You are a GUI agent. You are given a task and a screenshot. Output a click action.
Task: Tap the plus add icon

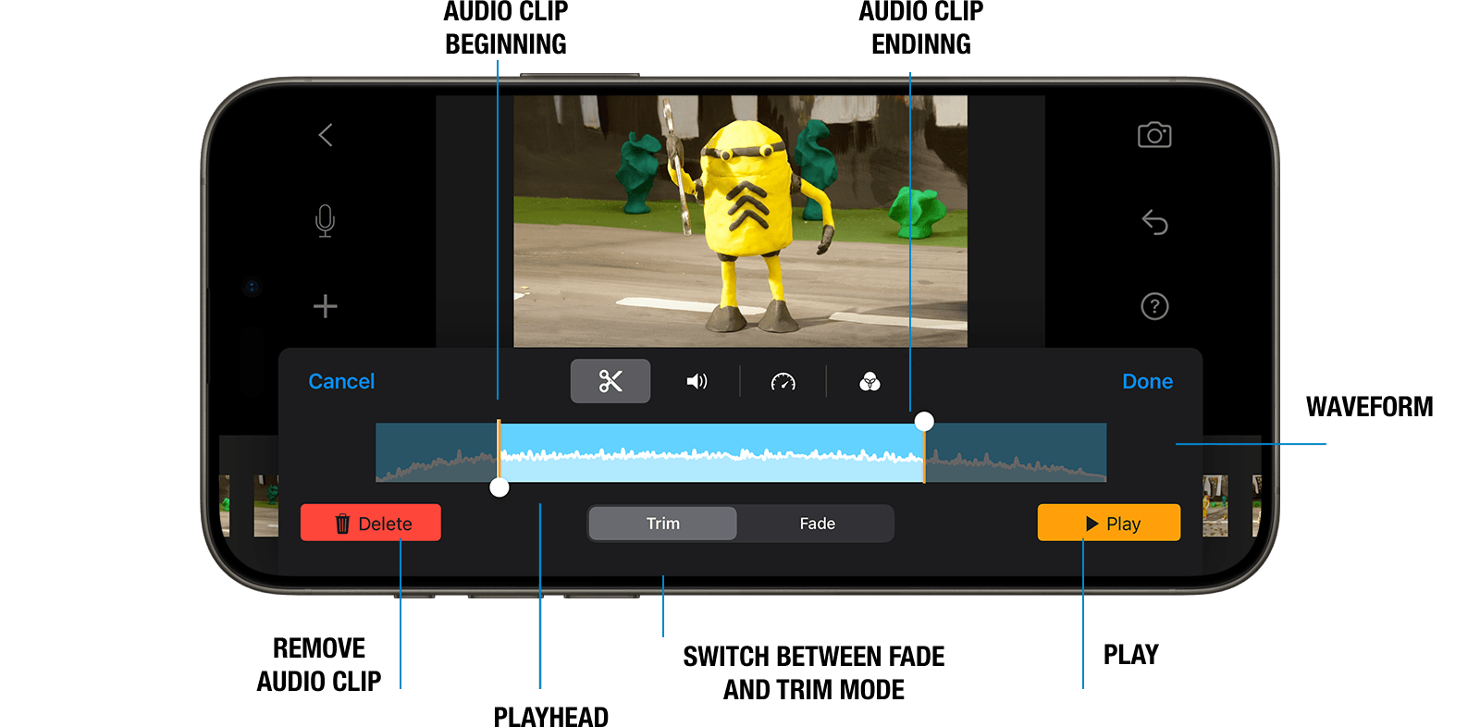point(325,306)
